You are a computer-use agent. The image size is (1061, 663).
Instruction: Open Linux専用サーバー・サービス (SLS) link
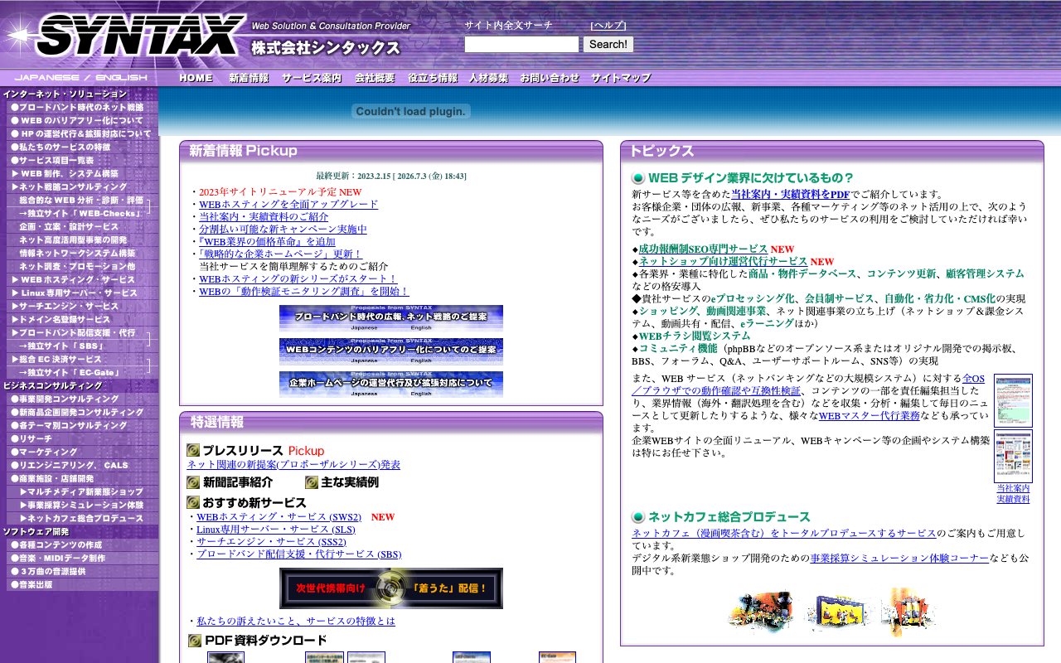(x=276, y=529)
